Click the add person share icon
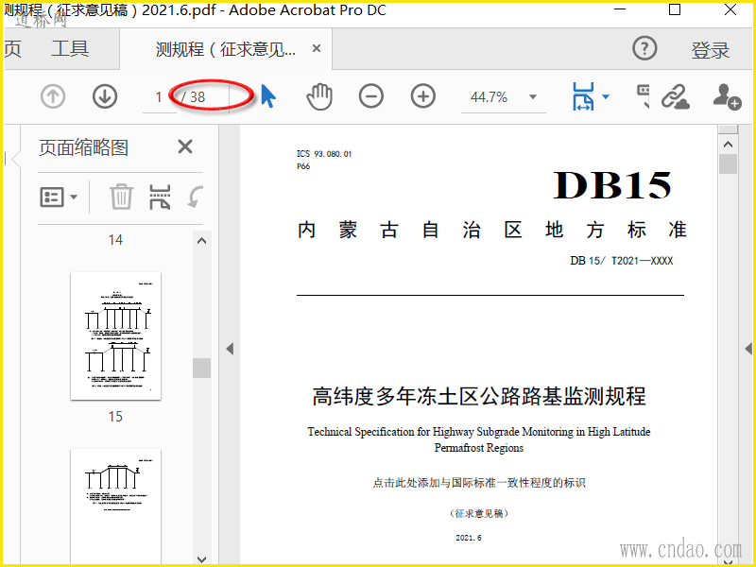756x567 pixels. point(727,96)
